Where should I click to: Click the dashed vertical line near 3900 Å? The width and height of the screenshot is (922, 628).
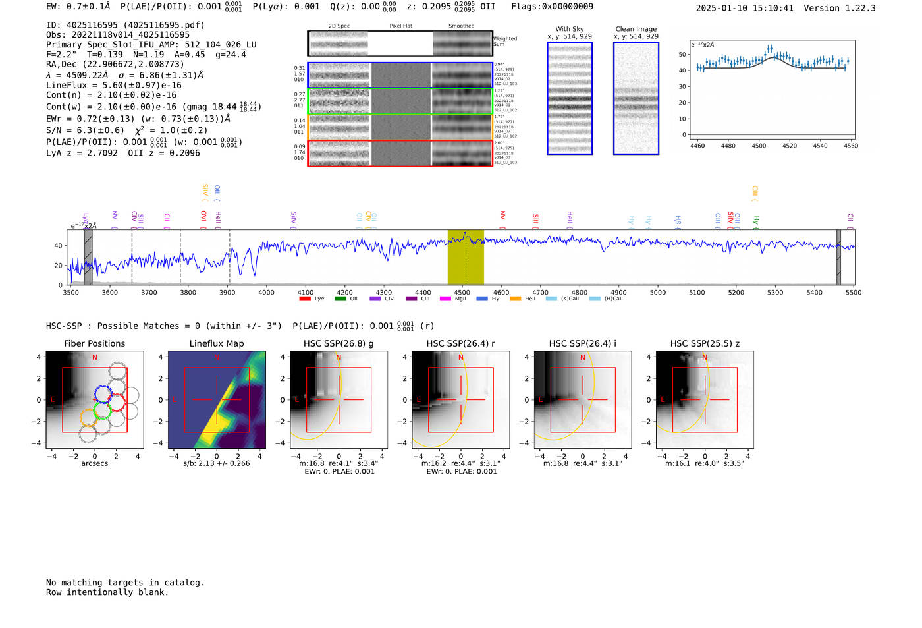[230, 257]
